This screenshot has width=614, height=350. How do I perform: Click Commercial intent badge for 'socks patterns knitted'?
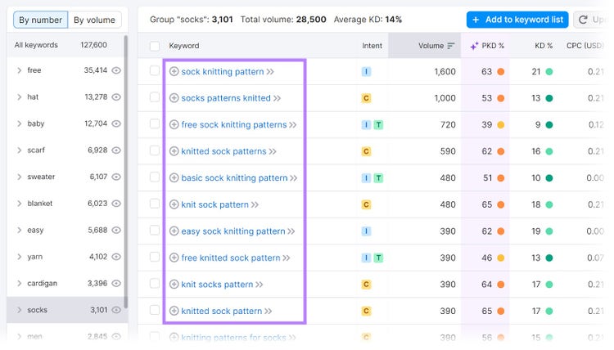(366, 98)
